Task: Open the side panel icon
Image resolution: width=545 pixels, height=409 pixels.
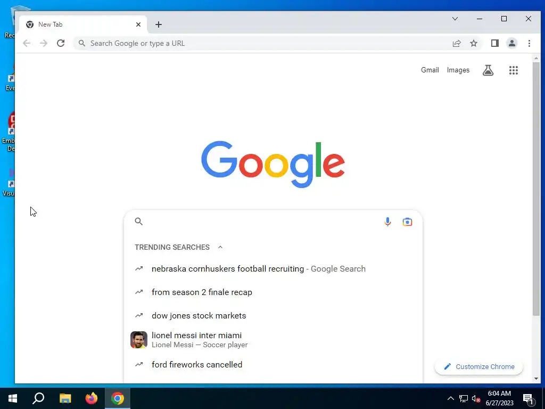Action: 494,43
